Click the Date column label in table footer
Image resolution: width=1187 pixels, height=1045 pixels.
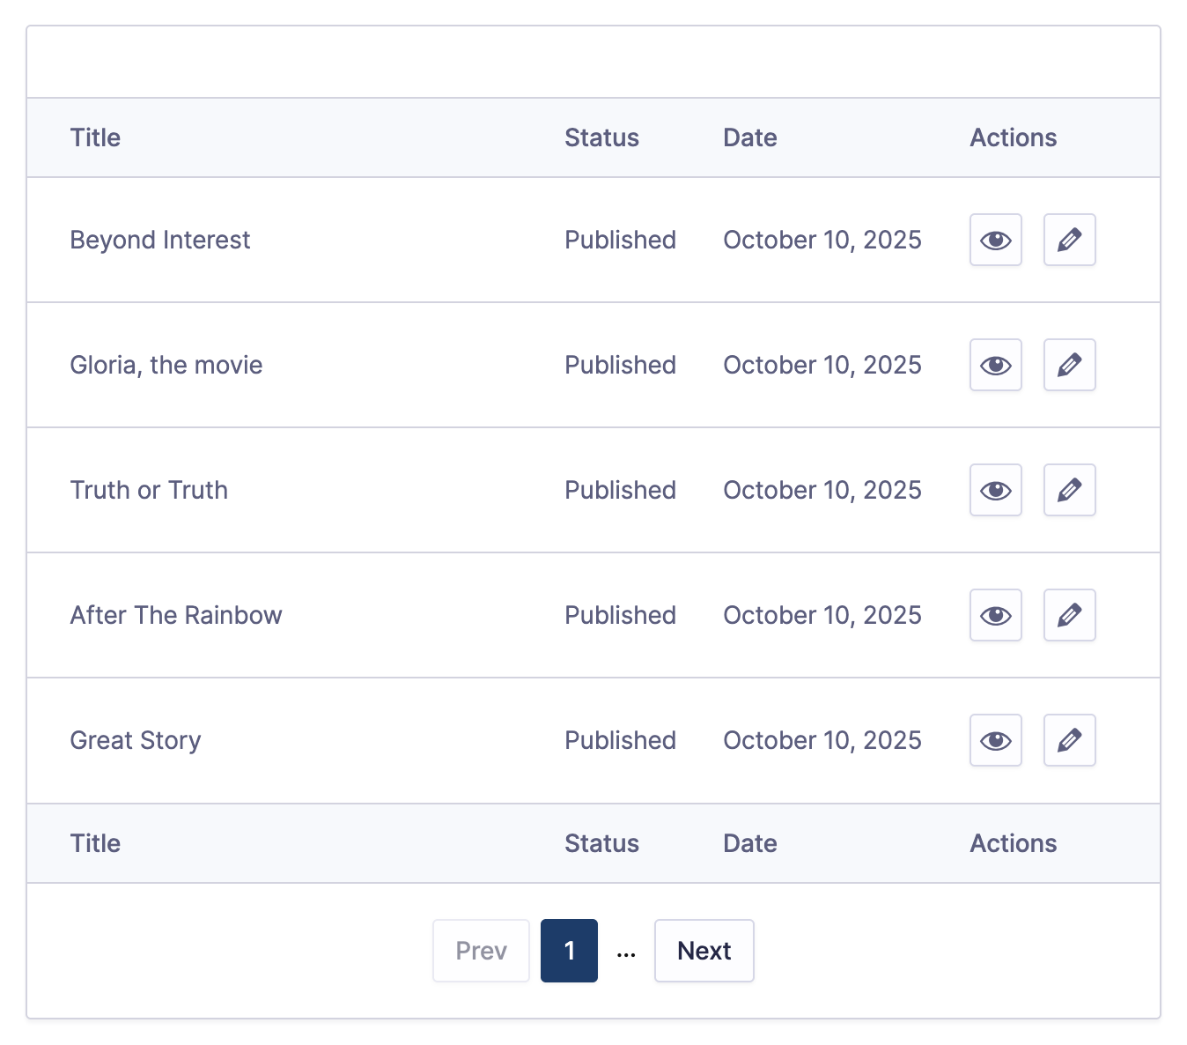(749, 843)
